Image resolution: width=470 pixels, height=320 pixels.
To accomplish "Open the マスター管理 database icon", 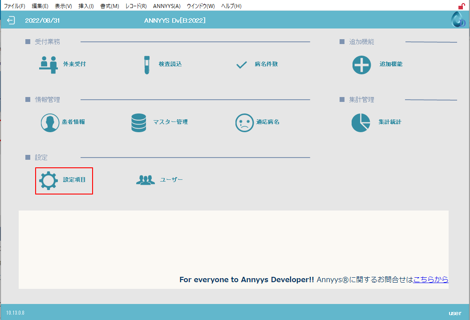I will 139,122.
